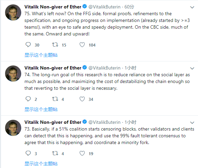The width and height of the screenshot is (198, 168).
Task: Show this thread link under tweet 75
Action: point(41,55)
